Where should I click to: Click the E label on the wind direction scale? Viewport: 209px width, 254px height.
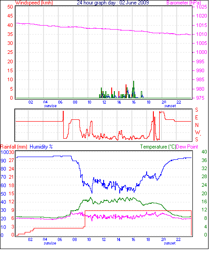(x=196, y=118)
